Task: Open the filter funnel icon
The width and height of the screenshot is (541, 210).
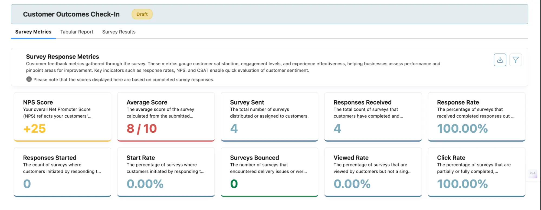Action: [515, 60]
